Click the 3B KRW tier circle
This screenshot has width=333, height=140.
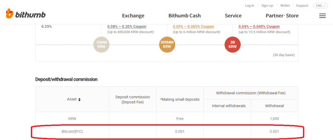233,45
